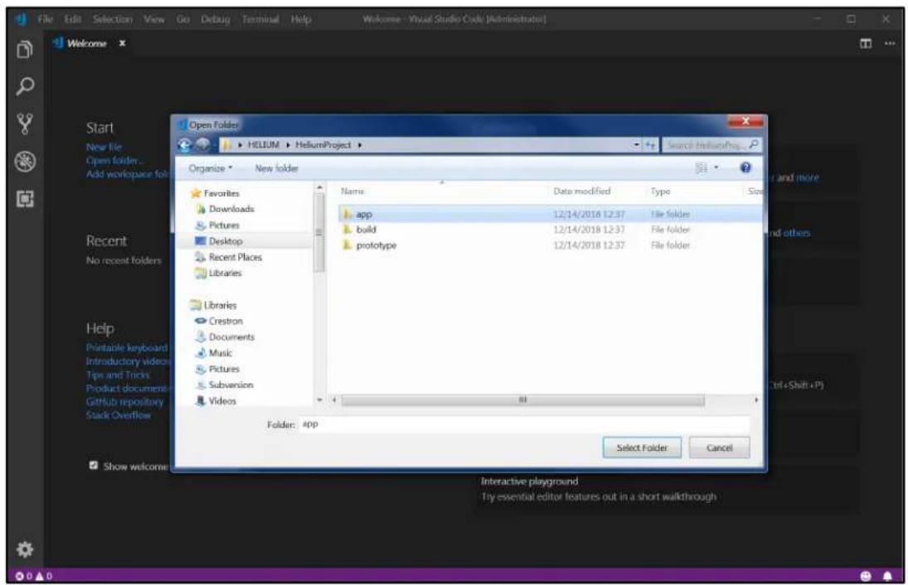The width and height of the screenshot is (908, 585).
Task: Click the Back arrow in Open Folder dialog
Action: coord(185,145)
